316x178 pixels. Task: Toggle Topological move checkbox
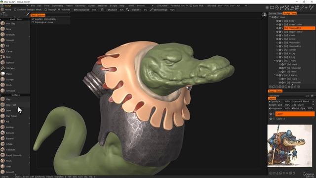(x=33, y=22)
